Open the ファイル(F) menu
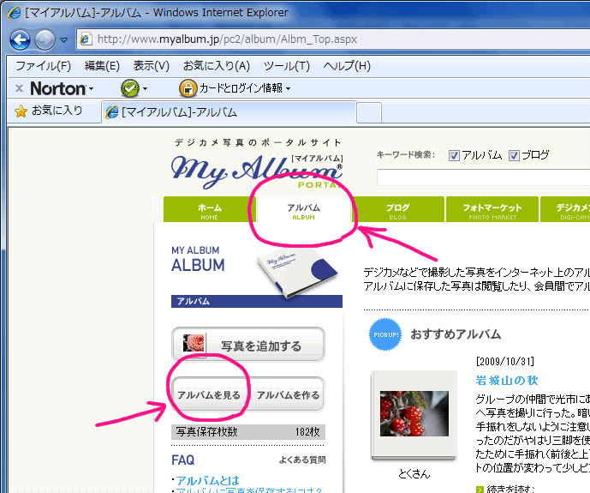 click(x=44, y=66)
